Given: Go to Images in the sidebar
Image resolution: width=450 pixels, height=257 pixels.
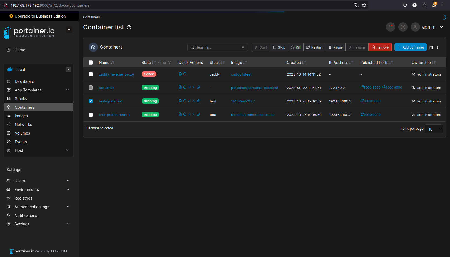Looking at the screenshot, I should (21, 116).
